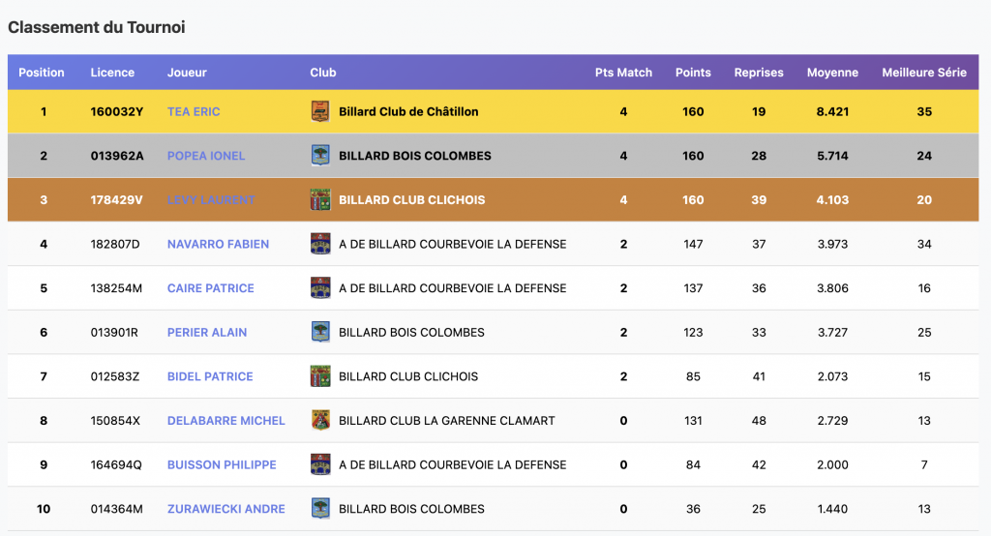This screenshot has width=991, height=536.
Task: Click La Garenne Clamart club logo icon
Action: click(320, 421)
